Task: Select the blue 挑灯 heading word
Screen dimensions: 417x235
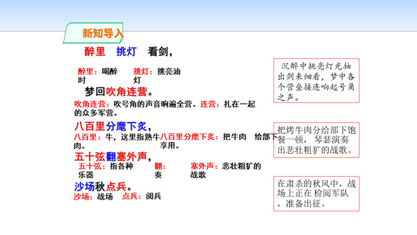Action: [x=126, y=51]
